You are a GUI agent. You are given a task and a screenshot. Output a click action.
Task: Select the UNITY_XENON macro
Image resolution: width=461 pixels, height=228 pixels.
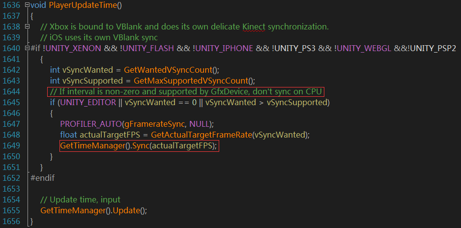pyautogui.click(x=73, y=49)
